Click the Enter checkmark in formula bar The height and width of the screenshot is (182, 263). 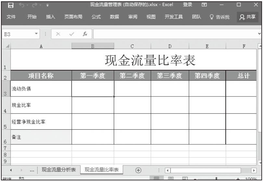(x=72, y=34)
